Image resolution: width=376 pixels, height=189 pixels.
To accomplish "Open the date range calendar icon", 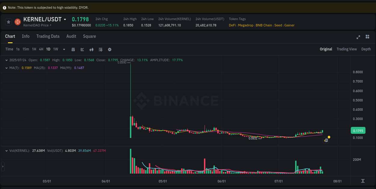I will click(73, 49).
